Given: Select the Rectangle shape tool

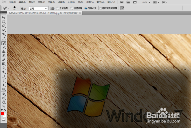Looking at the screenshot, I should (4, 89).
